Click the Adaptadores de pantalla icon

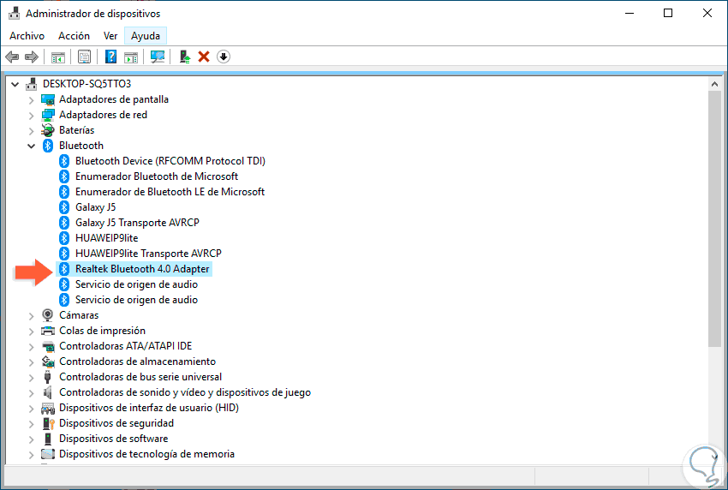[x=48, y=99]
